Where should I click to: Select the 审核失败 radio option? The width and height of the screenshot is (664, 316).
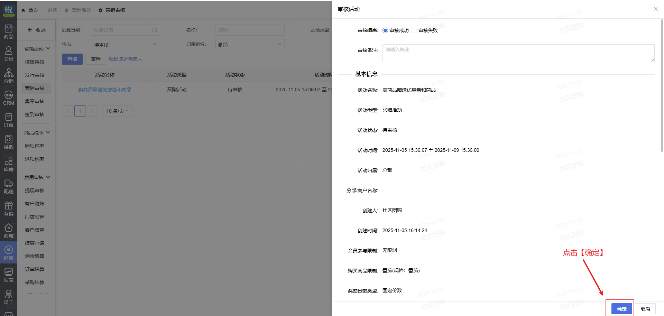coord(414,30)
